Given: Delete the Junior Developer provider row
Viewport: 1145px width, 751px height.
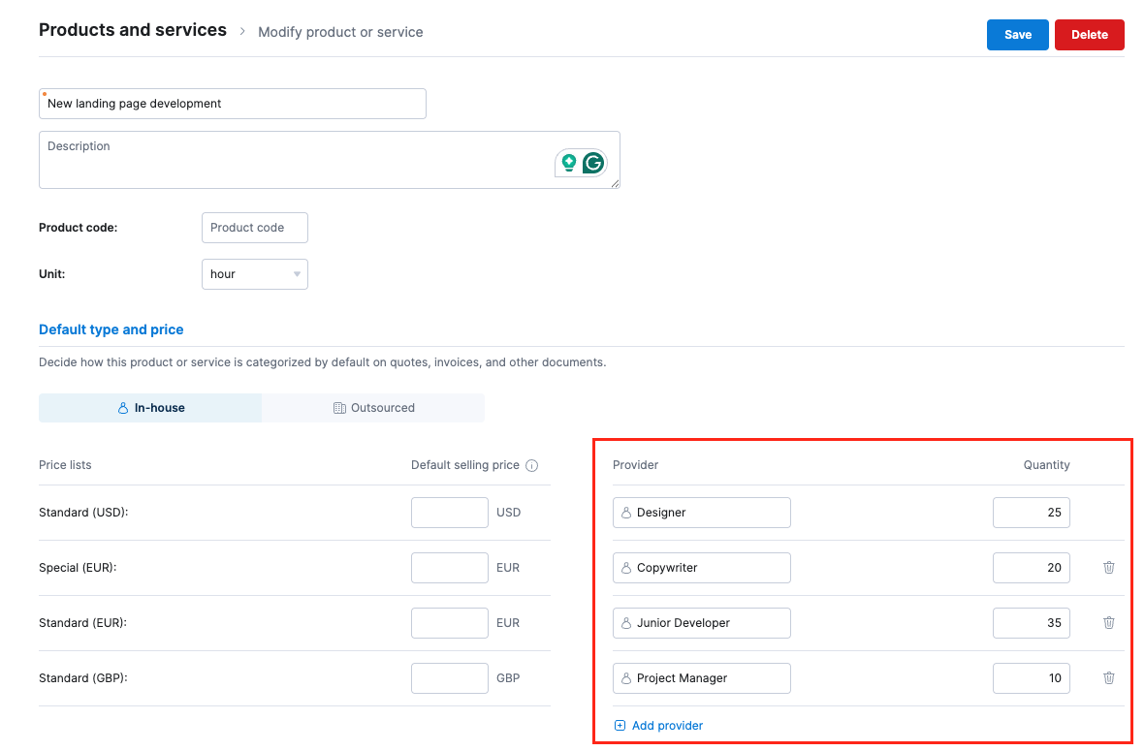Looking at the screenshot, I should (x=1108, y=622).
